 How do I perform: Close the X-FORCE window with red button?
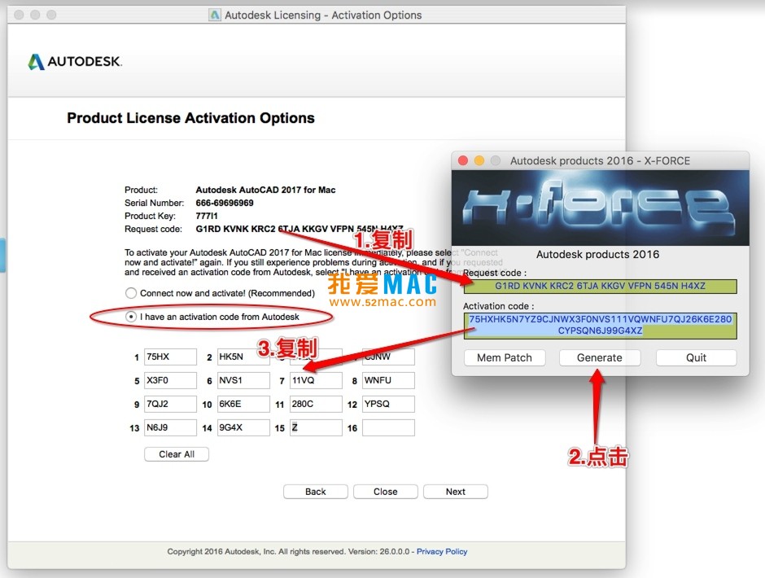pyautogui.click(x=463, y=160)
